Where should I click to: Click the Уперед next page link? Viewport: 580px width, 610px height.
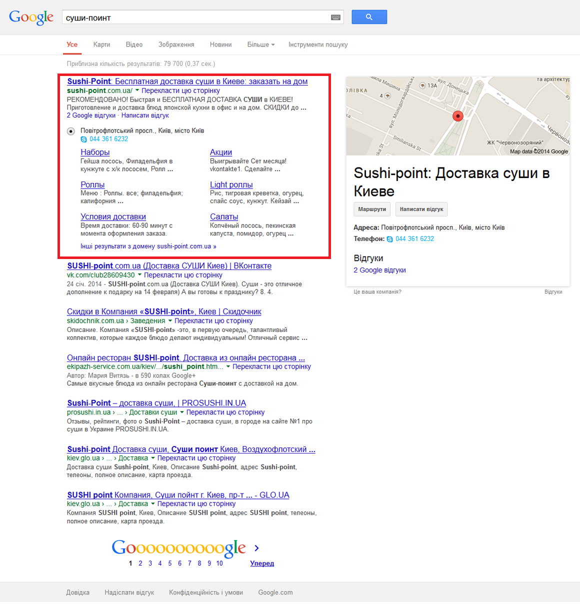point(262,563)
